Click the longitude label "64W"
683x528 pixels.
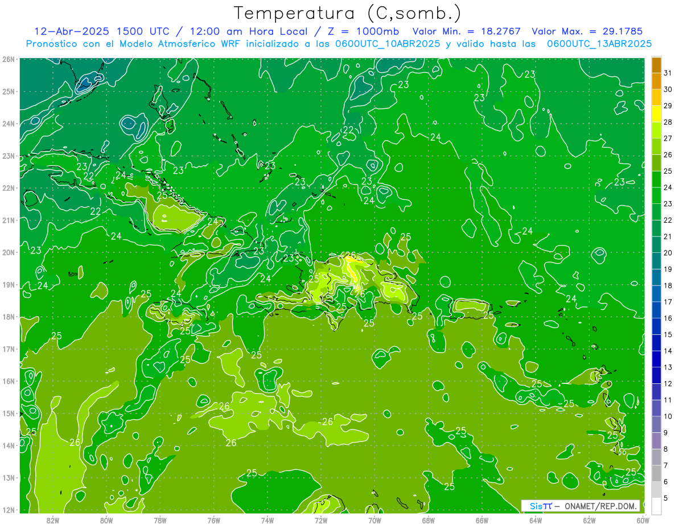pyautogui.click(x=536, y=520)
